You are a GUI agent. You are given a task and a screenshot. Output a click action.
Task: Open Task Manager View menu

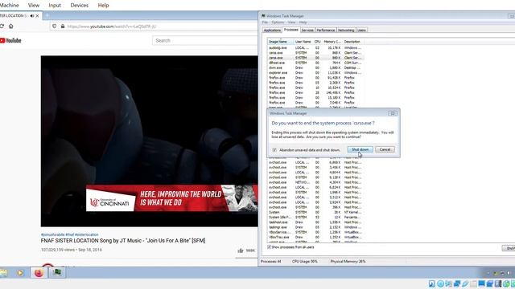(291, 22)
